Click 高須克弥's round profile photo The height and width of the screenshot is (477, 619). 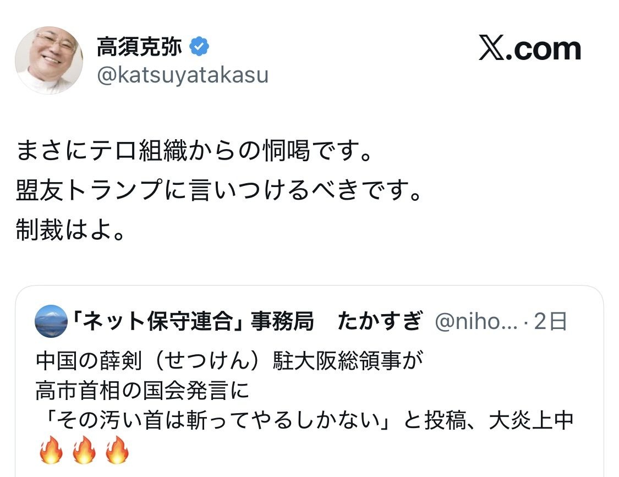click(49, 59)
